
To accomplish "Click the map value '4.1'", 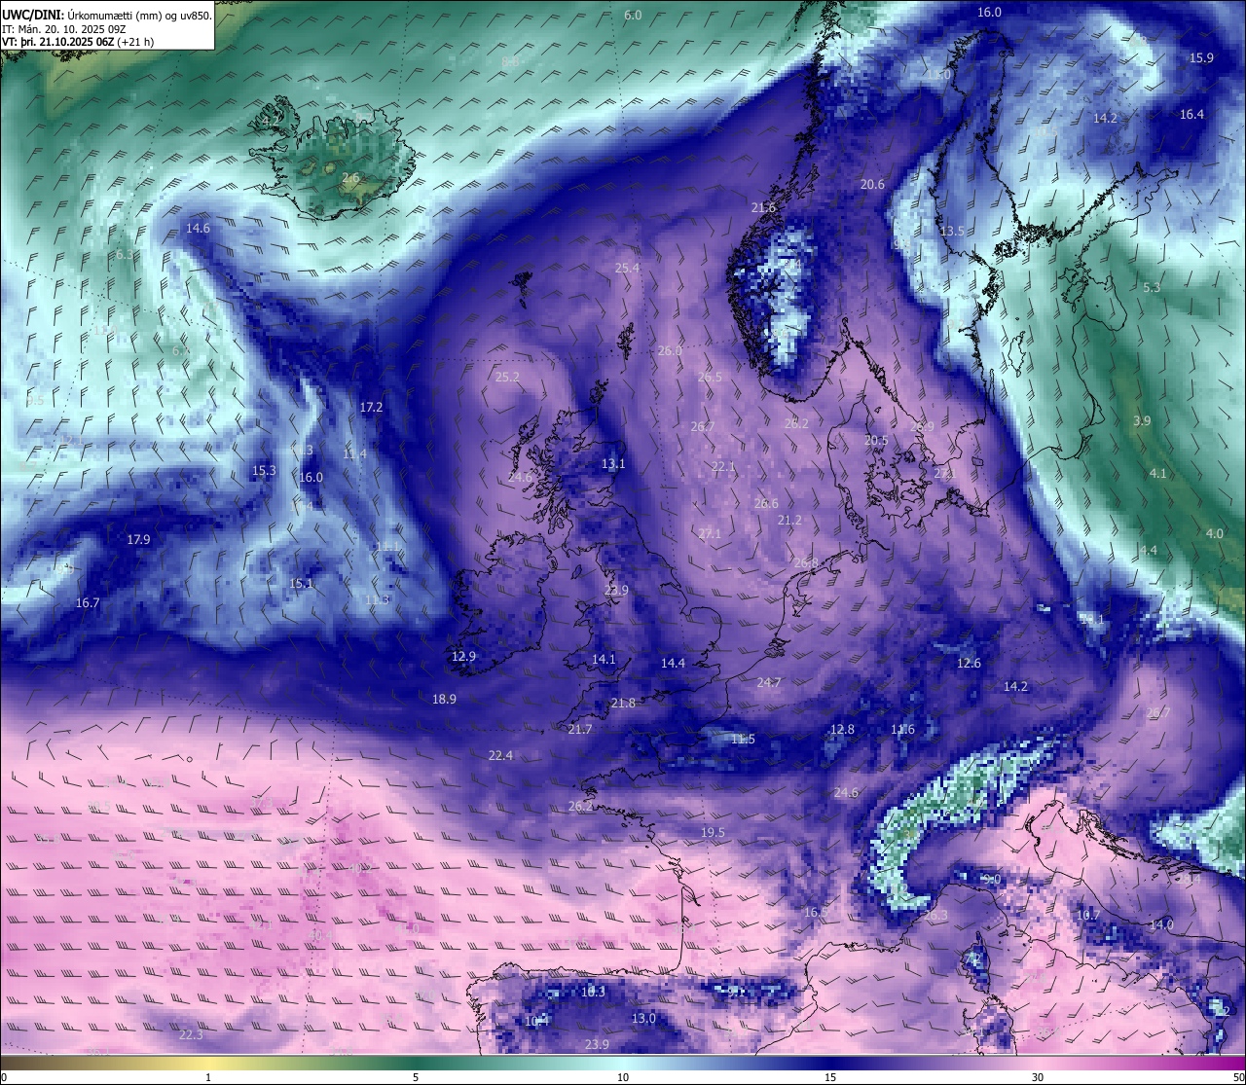I will pos(1157,474).
